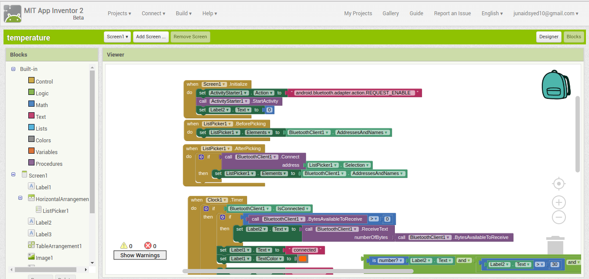Screen dimensions: 589x279
Task: Click the viewer horizontal scrollbar
Action: [298, 271]
